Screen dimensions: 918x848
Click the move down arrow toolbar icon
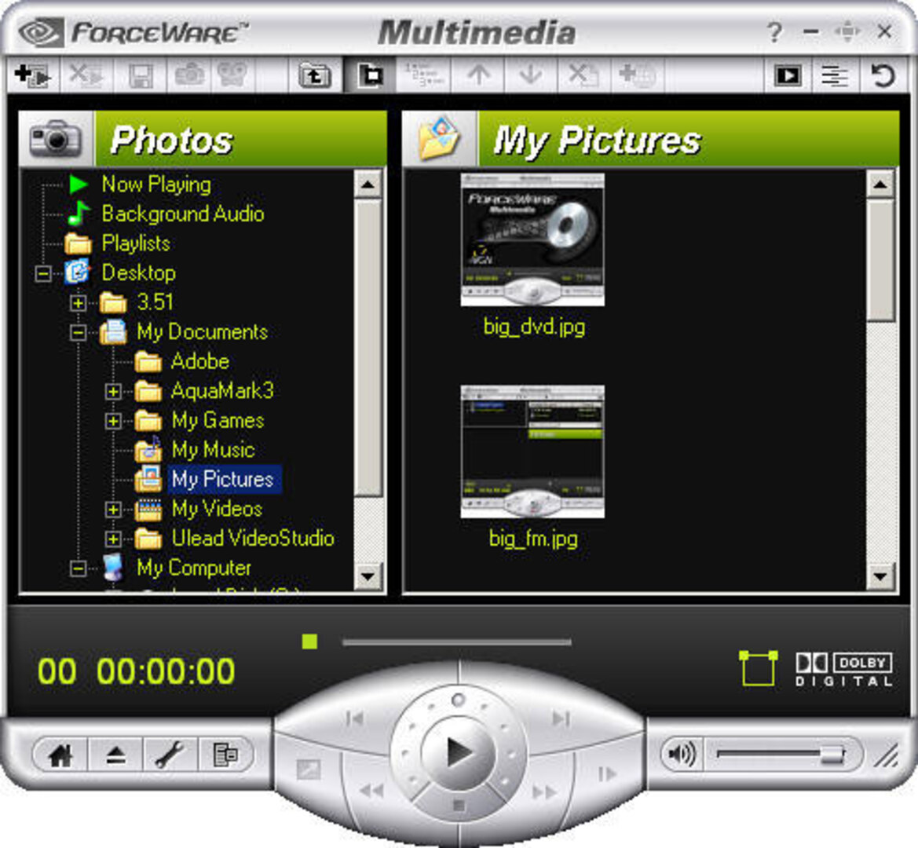click(x=531, y=75)
